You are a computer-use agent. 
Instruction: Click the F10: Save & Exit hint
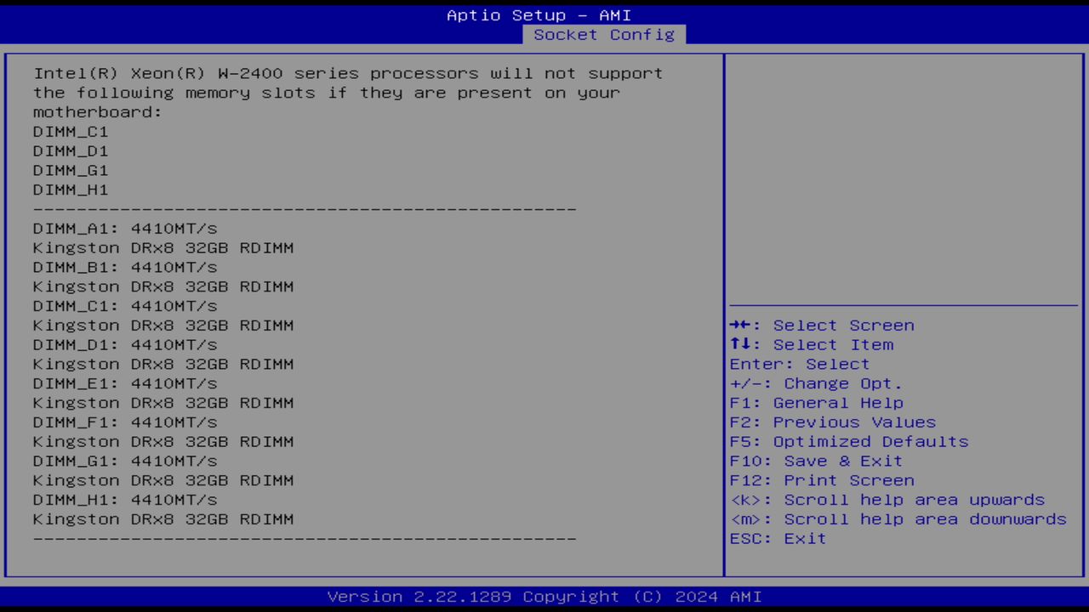tap(816, 462)
